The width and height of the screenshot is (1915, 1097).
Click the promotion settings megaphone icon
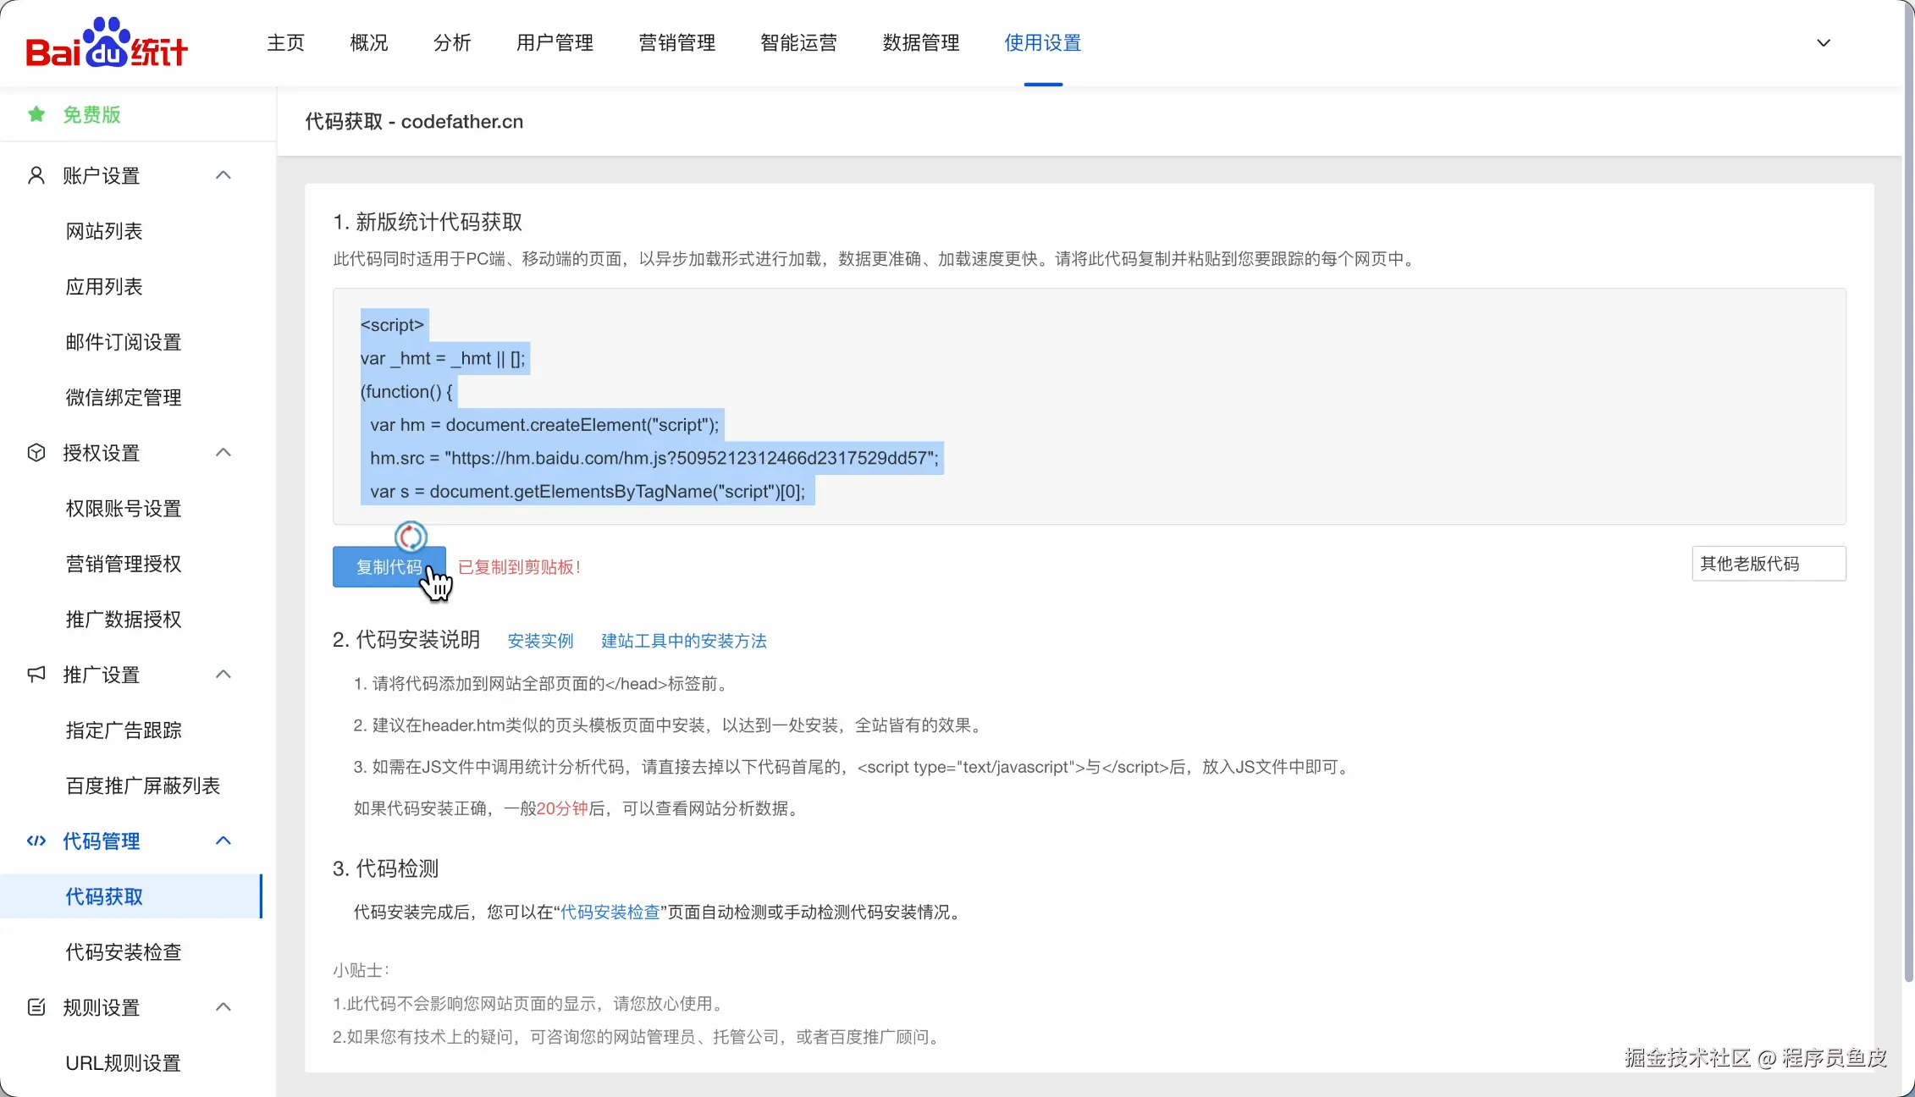(x=36, y=675)
